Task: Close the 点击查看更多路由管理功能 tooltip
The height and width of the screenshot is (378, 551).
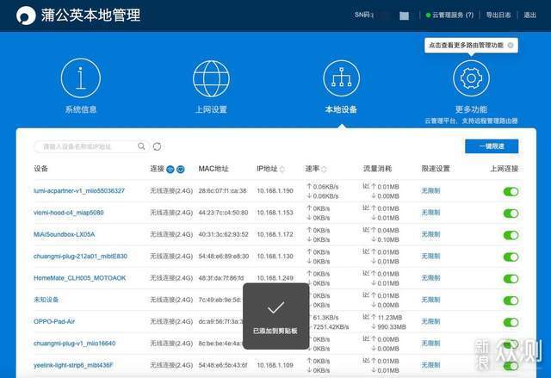Action: tap(511, 46)
